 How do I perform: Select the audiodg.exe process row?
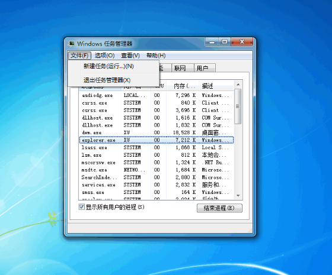pyautogui.click(x=157, y=95)
